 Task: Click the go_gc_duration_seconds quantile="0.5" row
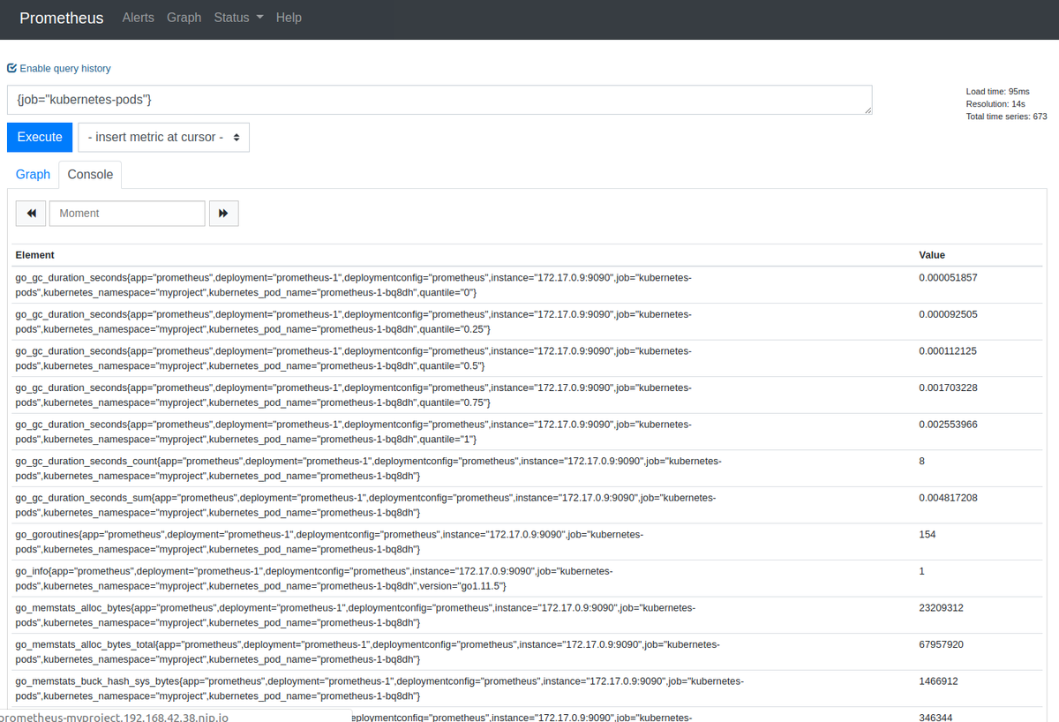pos(527,358)
